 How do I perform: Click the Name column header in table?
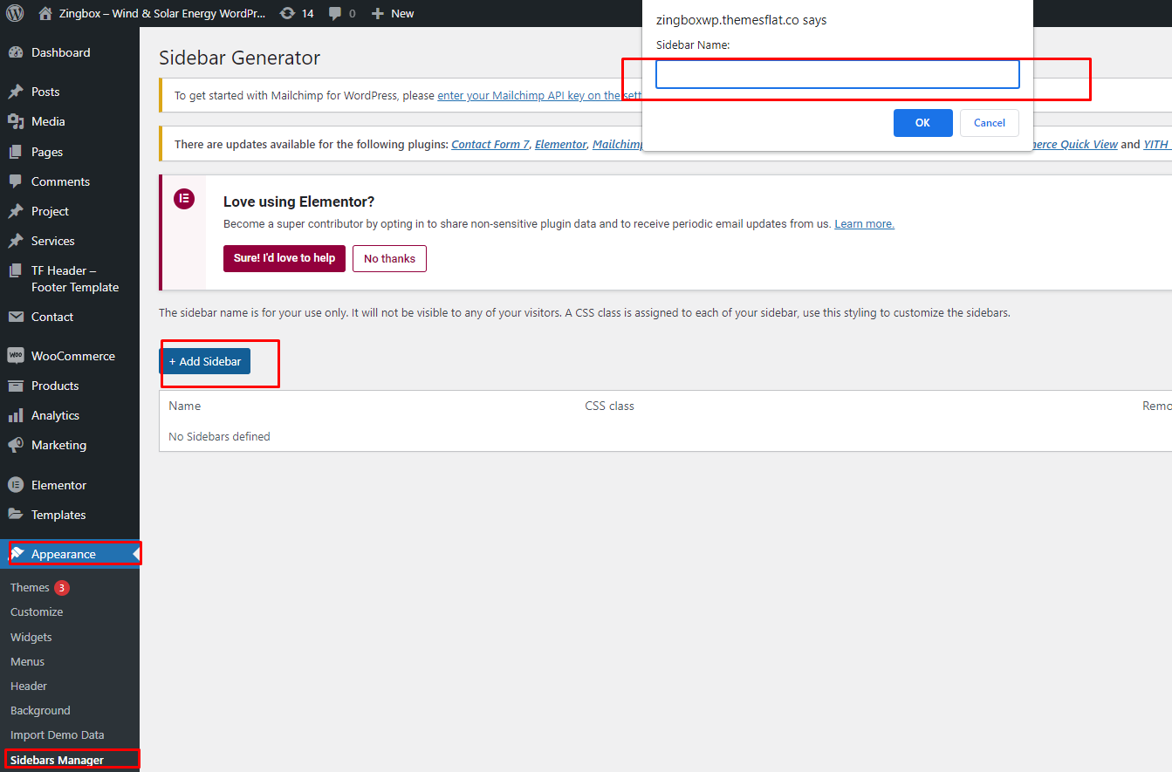coord(184,406)
